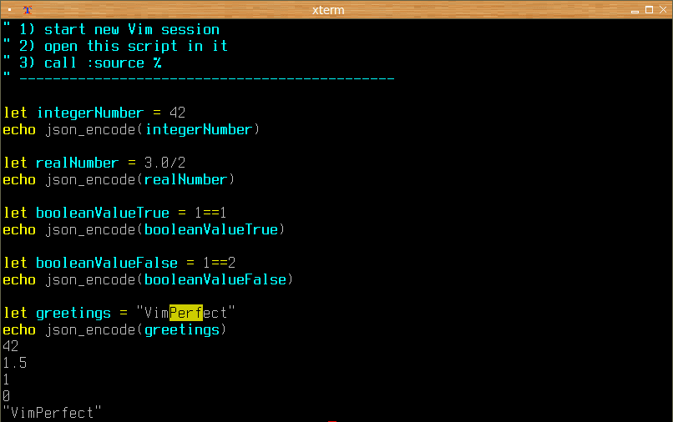Click the output line showing 1.5
Image resolution: width=673 pixels, height=422 pixels.
click(14, 364)
